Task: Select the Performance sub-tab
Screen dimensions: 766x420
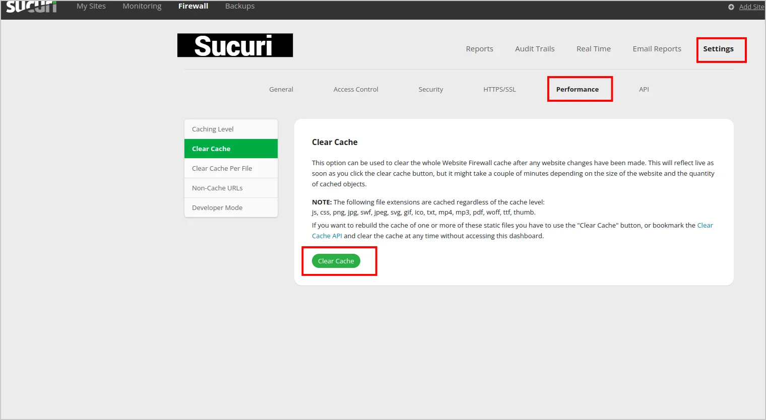Action: click(578, 89)
